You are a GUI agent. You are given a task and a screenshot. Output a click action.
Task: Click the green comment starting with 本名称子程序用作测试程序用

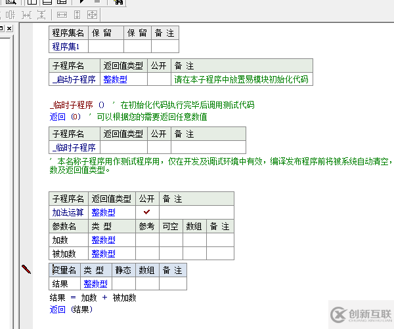pos(221,166)
